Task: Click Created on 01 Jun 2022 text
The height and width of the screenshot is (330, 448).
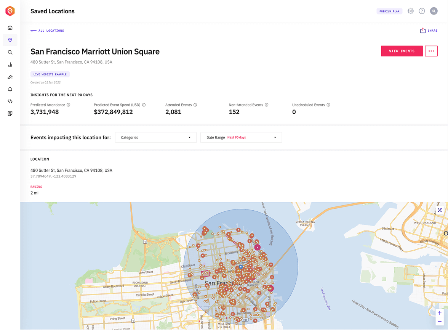Action: pos(45,82)
